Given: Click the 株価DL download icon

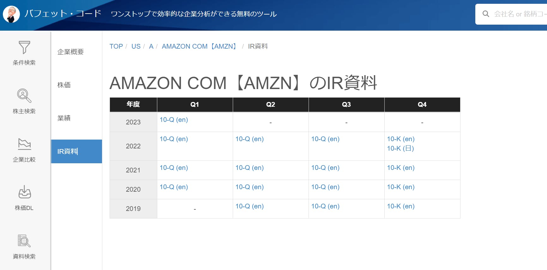Looking at the screenshot, I should point(24,192).
